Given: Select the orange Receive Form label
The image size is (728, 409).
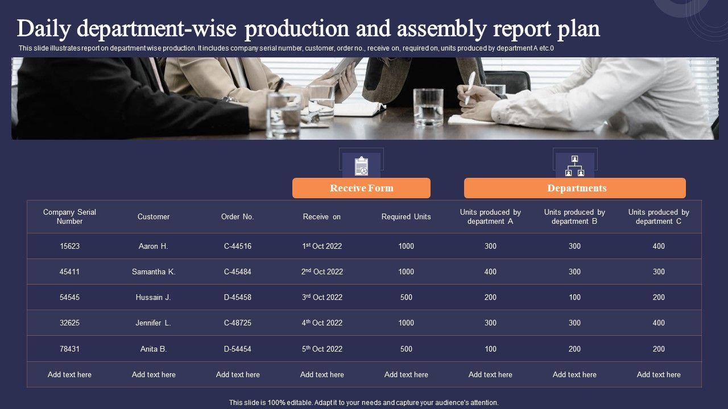Looking at the screenshot, I should [361, 188].
